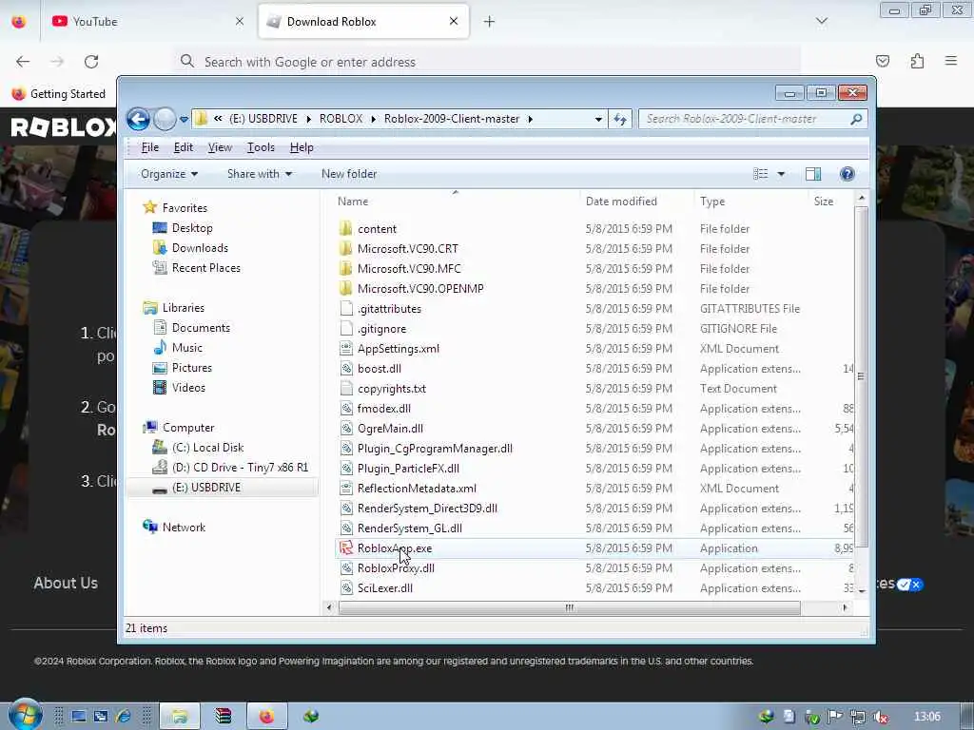Open the recent locations dropdown arrow

coord(184,119)
